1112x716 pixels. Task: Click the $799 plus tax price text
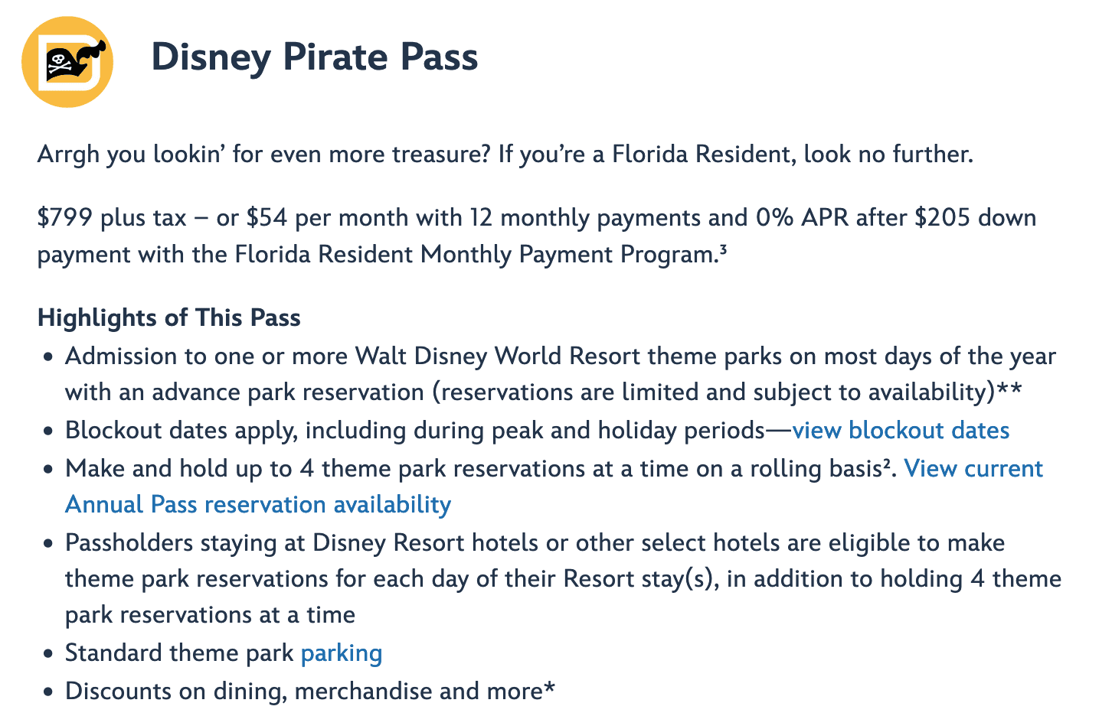[112, 218]
